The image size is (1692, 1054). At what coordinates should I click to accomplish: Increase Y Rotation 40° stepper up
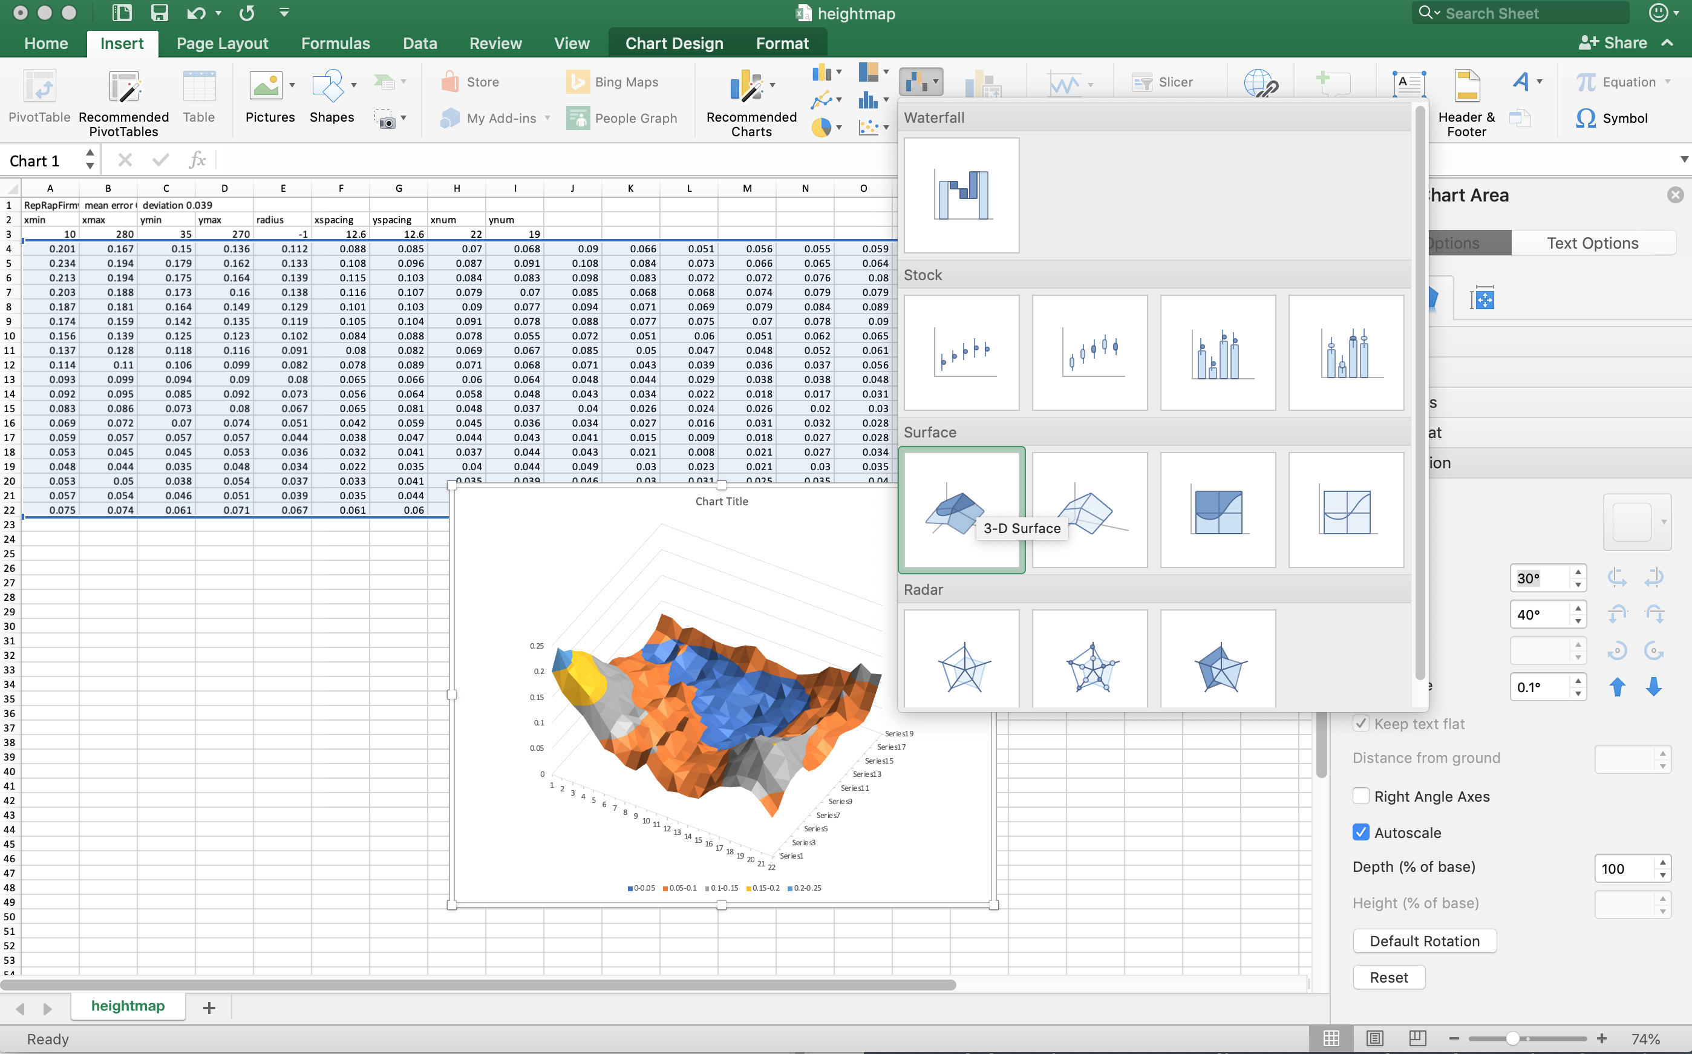click(x=1578, y=608)
